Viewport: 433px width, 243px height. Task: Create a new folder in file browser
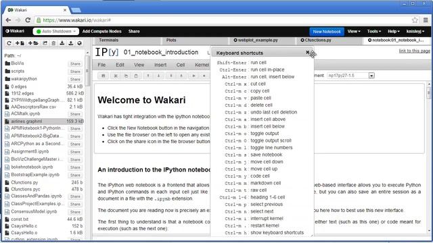(33, 43)
